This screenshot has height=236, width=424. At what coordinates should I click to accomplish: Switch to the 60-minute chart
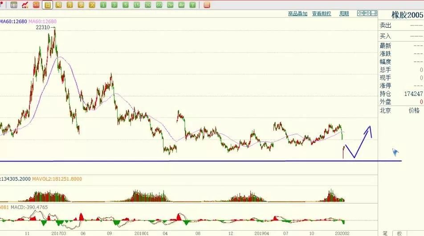(159, 4)
